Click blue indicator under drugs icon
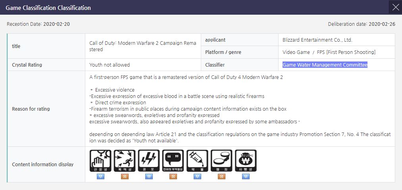The image size is (402, 190). (197, 177)
